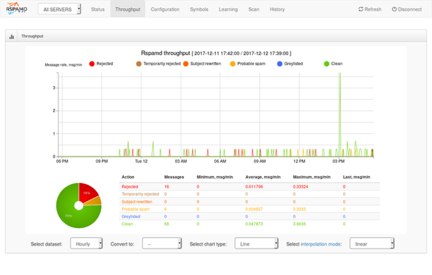The width and height of the screenshot is (432, 275).
Task: Hide the Probable spam series
Action: tap(233, 64)
